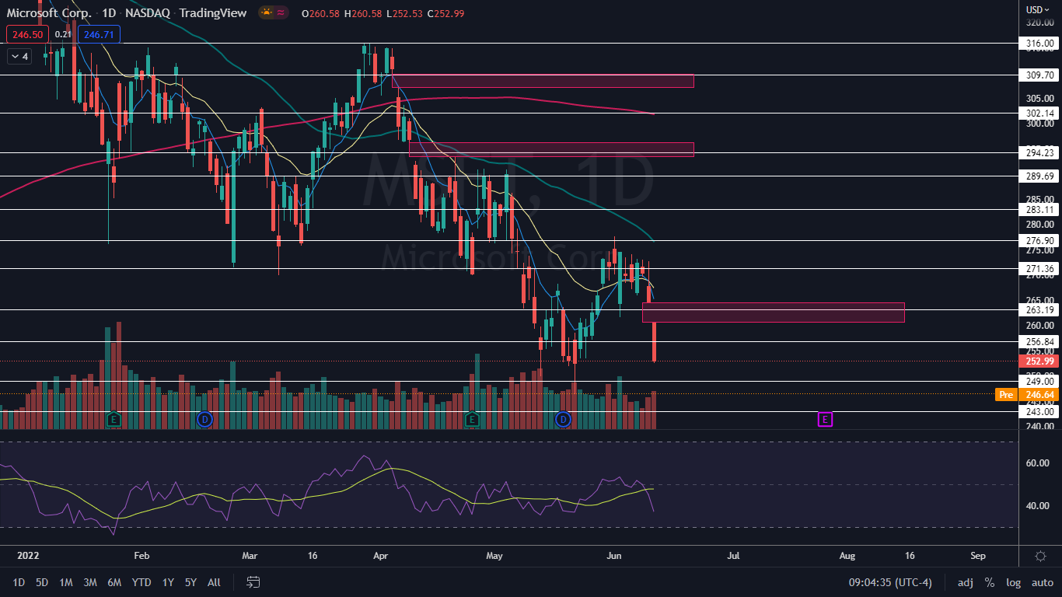Click the 302.14 horizontal line price label
1062x597 pixels.
(1039, 113)
